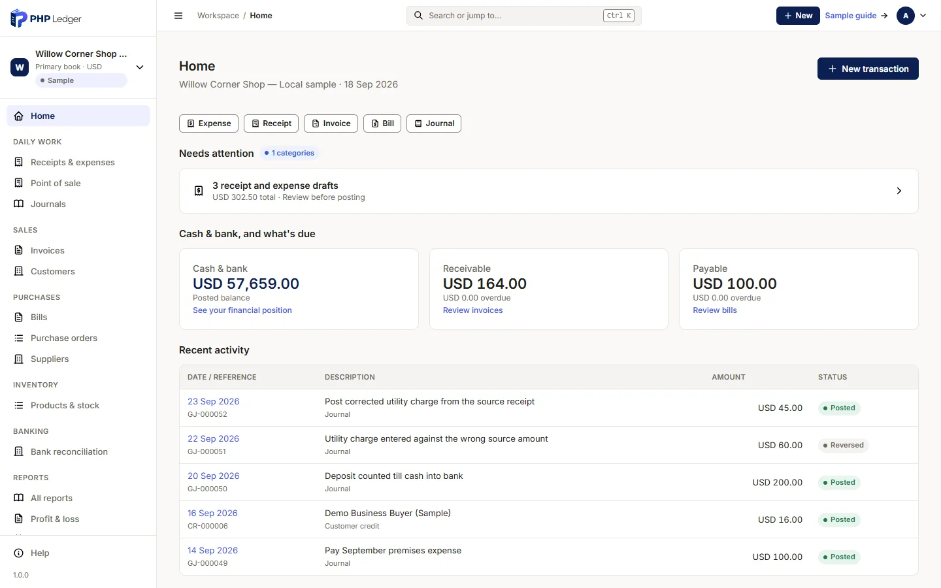Click the search magnifier icon

(418, 16)
